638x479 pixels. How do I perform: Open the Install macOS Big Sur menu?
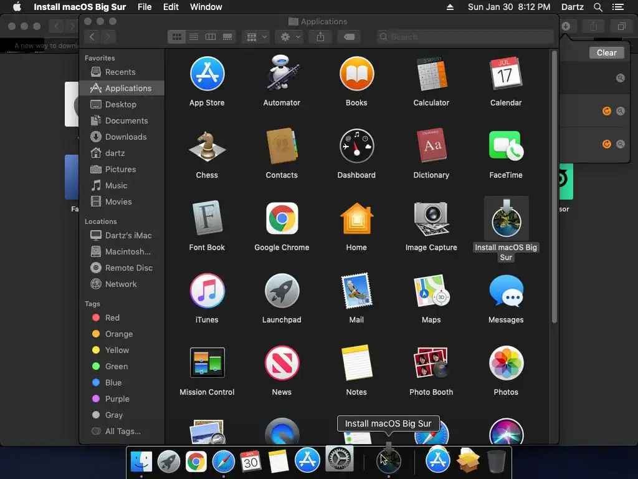pyautogui.click(x=80, y=7)
